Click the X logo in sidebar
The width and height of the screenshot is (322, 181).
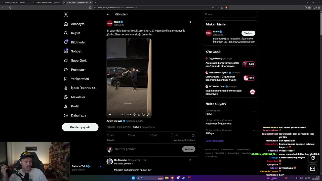[x=66, y=15]
